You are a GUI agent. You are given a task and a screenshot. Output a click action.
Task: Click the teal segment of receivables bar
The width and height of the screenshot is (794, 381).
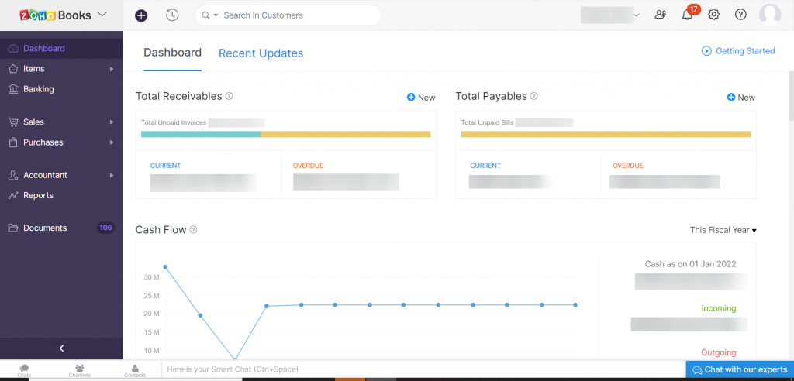pyautogui.click(x=201, y=134)
